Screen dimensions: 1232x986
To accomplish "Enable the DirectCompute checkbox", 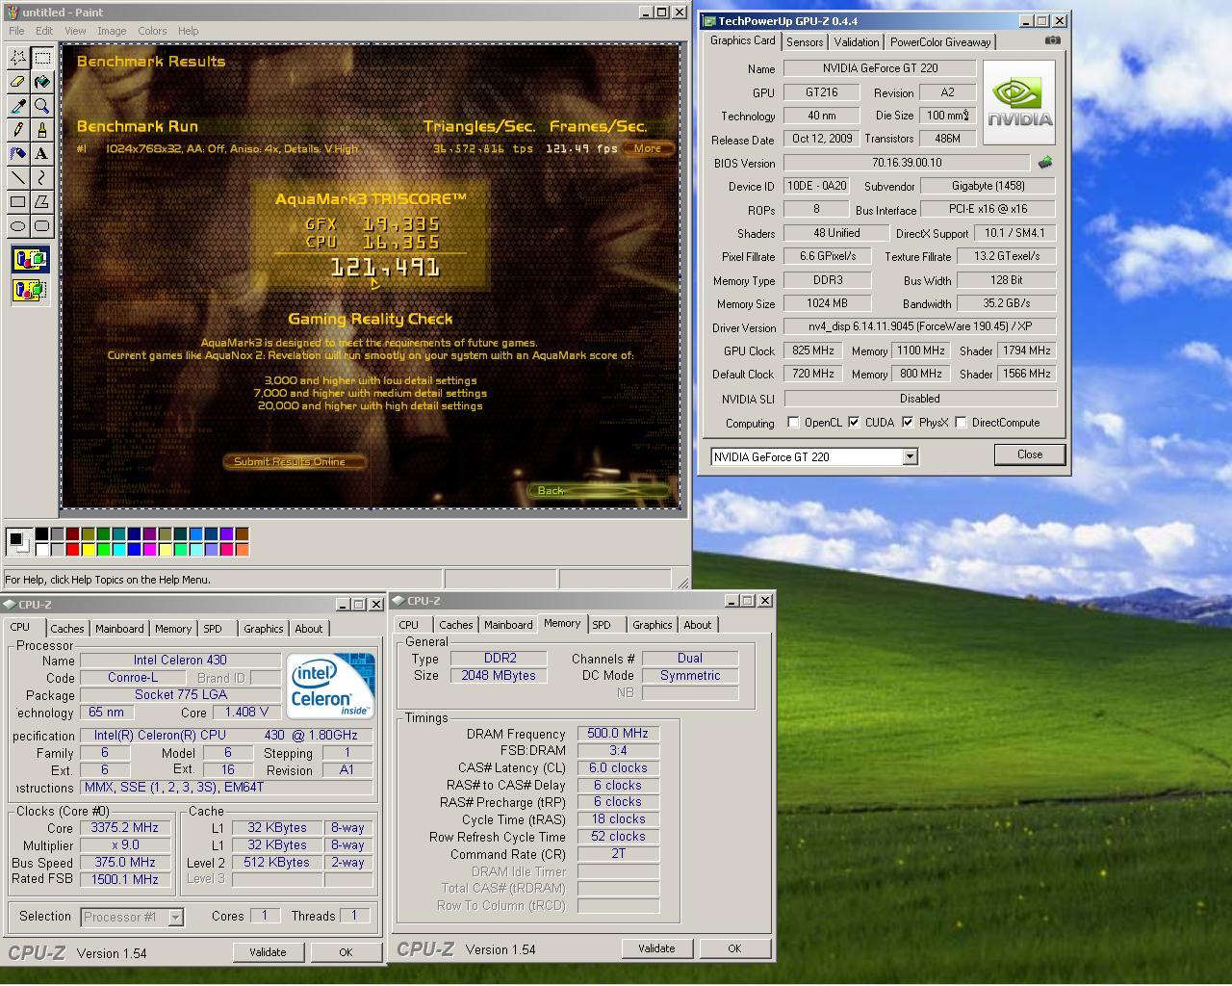I will tap(961, 423).
